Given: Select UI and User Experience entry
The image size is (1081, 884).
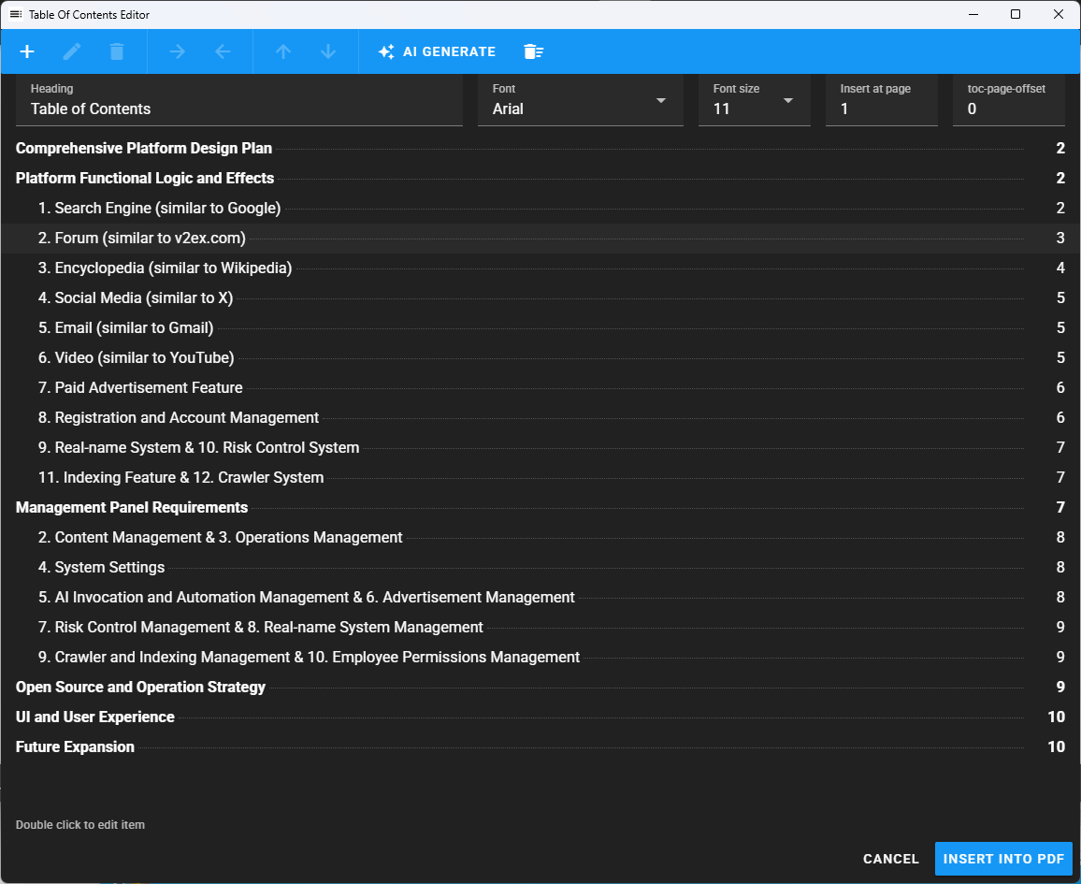Looking at the screenshot, I should 540,717.
